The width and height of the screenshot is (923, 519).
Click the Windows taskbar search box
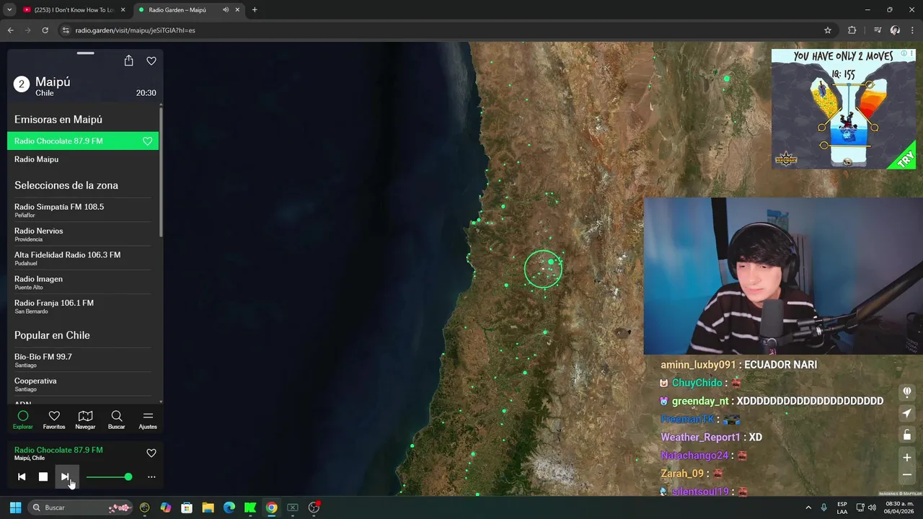80,507
